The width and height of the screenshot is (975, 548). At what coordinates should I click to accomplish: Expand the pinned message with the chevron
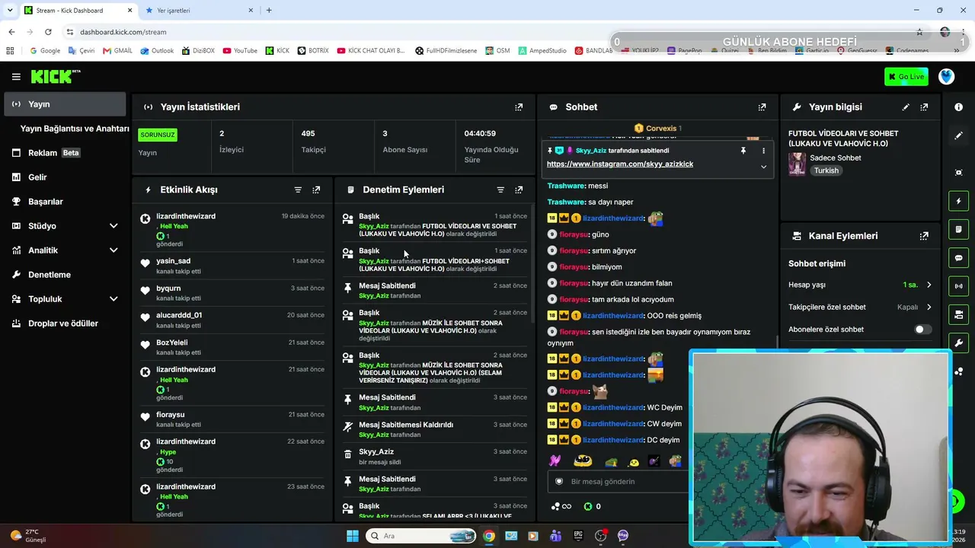click(x=763, y=167)
